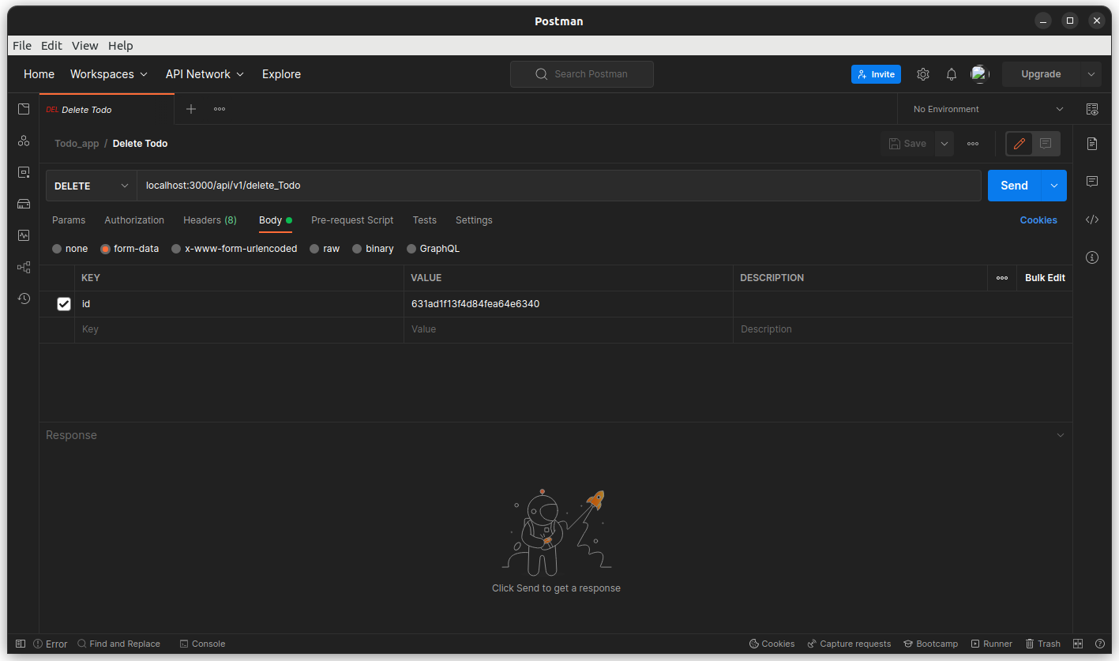Switch to the Authorization tab
The height and width of the screenshot is (661, 1119).
tap(134, 220)
